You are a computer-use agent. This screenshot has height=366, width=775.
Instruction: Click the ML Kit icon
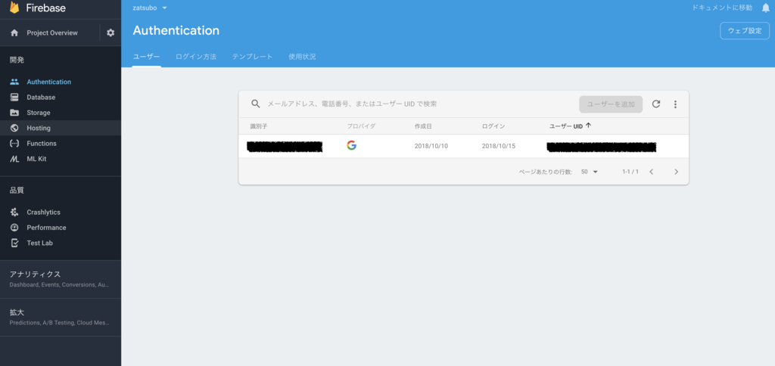[x=14, y=159]
